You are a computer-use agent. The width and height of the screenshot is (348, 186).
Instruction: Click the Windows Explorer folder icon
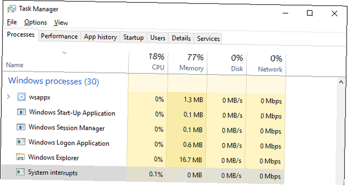21,157
